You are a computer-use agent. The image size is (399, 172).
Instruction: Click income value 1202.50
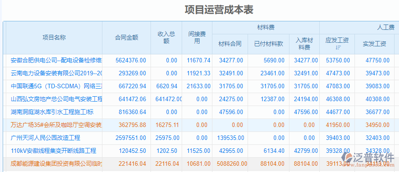click(167, 151)
